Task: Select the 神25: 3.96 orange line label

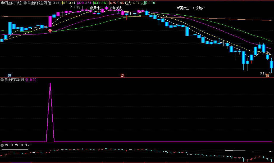Action: tap(116, 3)
